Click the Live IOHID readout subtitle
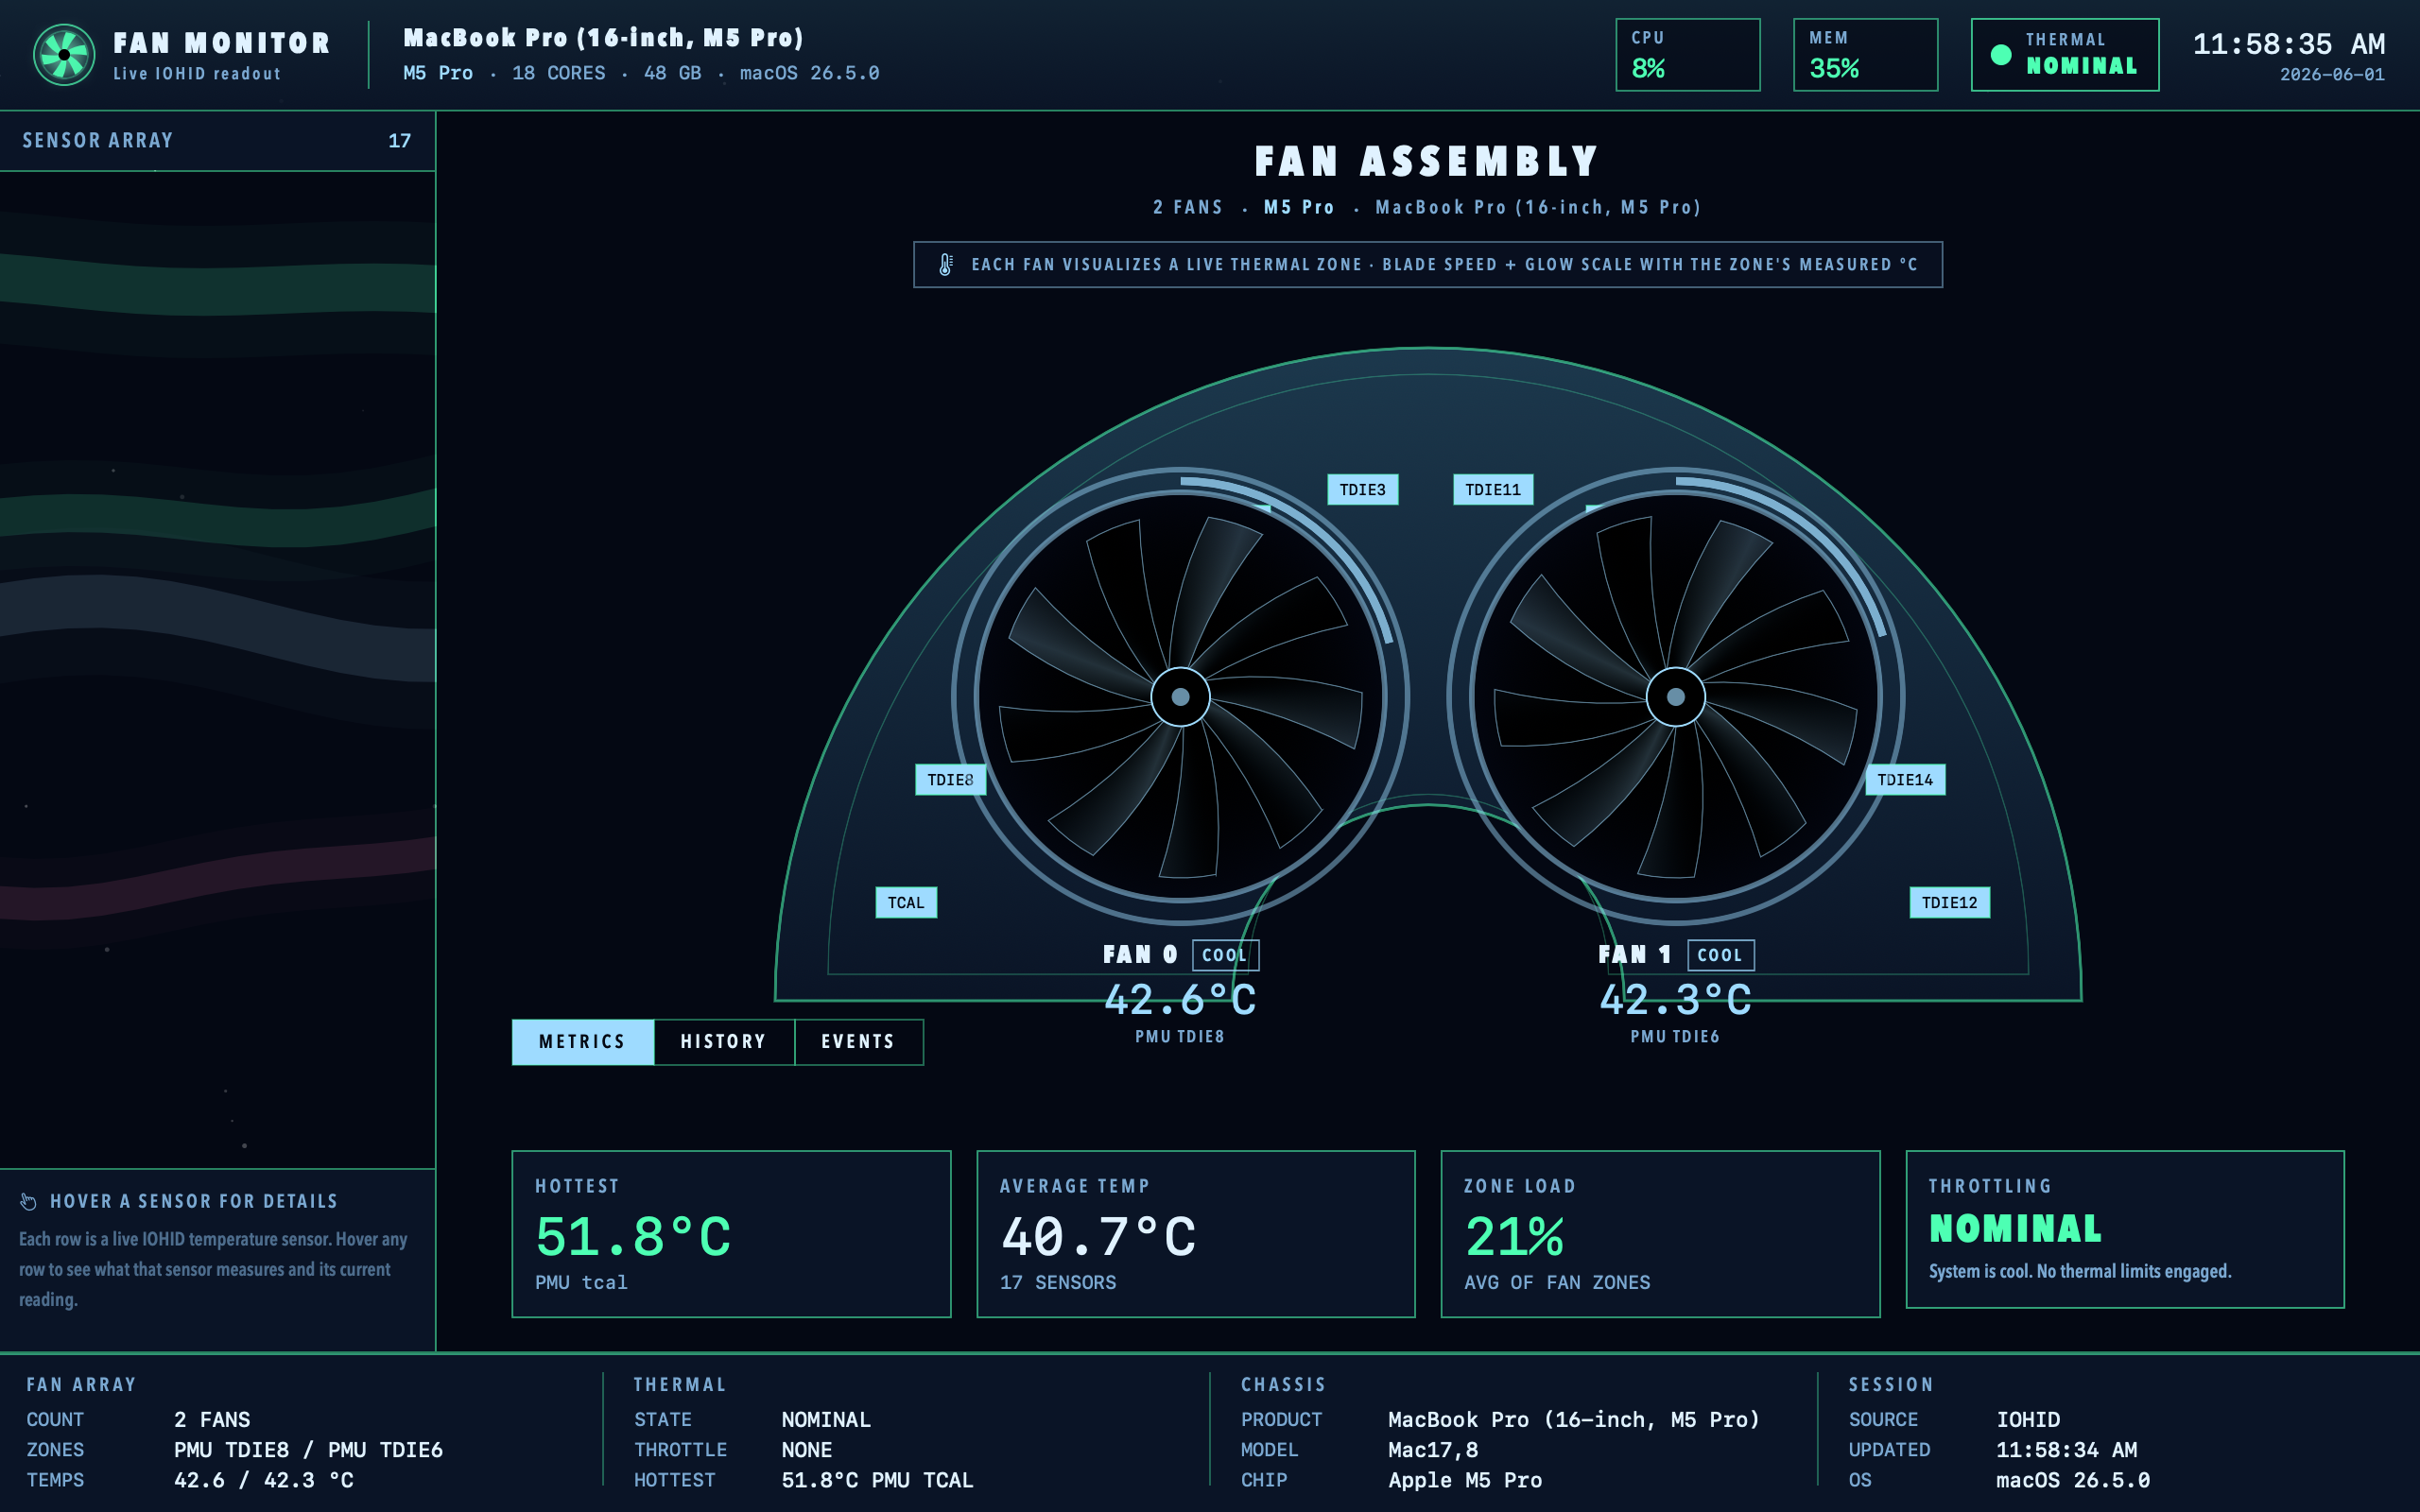Image resolution: width=2420 pixels, height=1512 pixels. tap(197, 74)
